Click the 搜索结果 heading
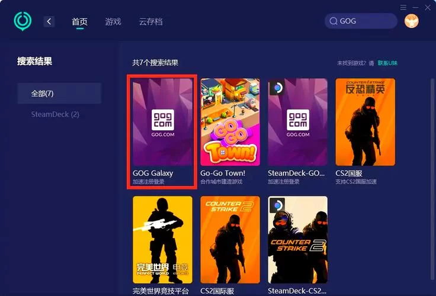 click(x=34, y=61)
